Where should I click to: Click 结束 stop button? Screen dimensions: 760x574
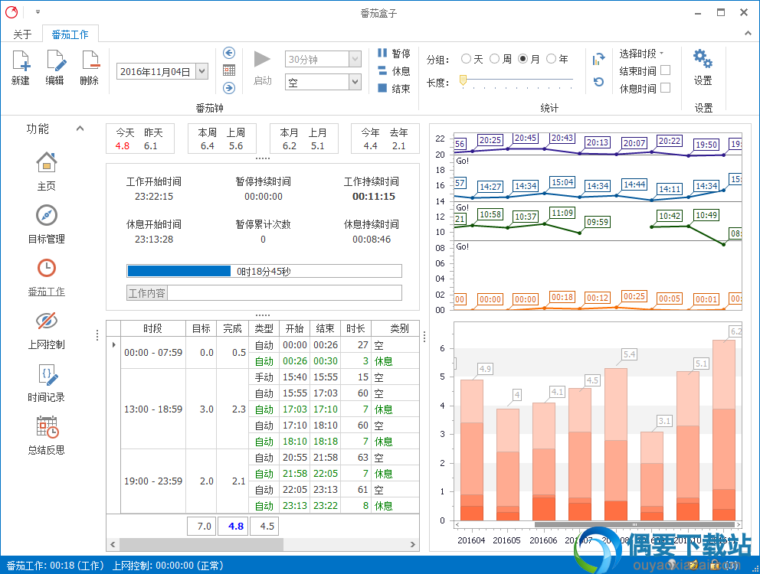[x=394, y=88]
